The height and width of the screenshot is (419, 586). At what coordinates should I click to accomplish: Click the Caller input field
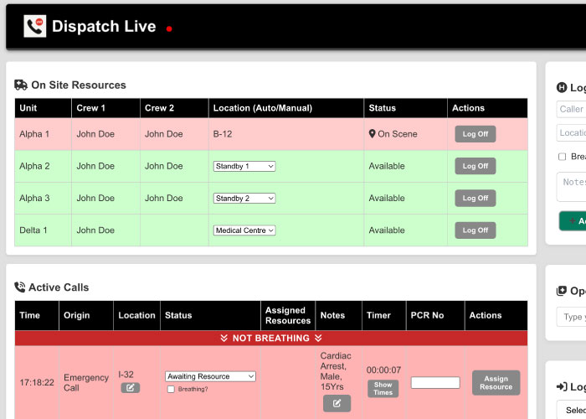point(572,109)
